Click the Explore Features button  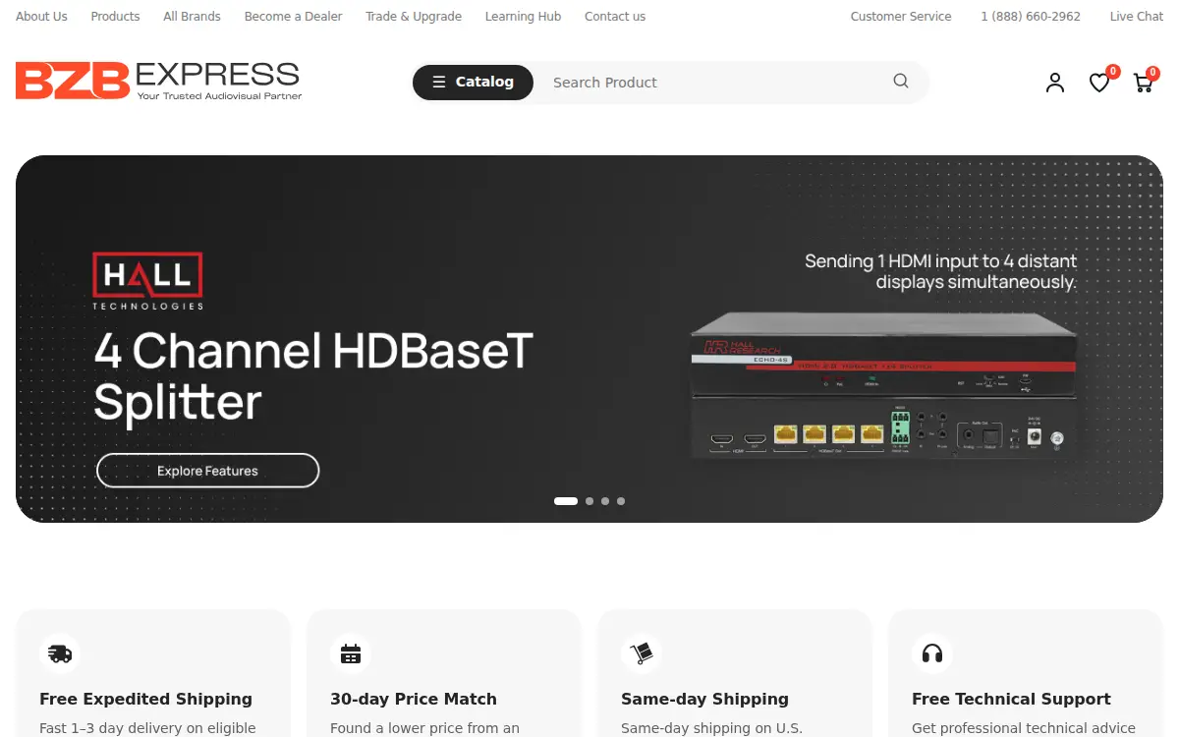point(207,471)
